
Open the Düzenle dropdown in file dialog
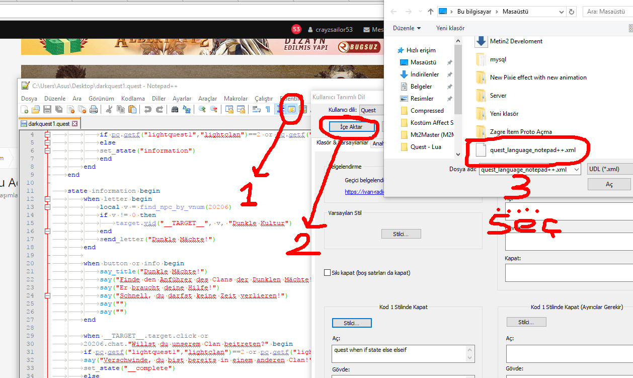click(x=407, y=28)
